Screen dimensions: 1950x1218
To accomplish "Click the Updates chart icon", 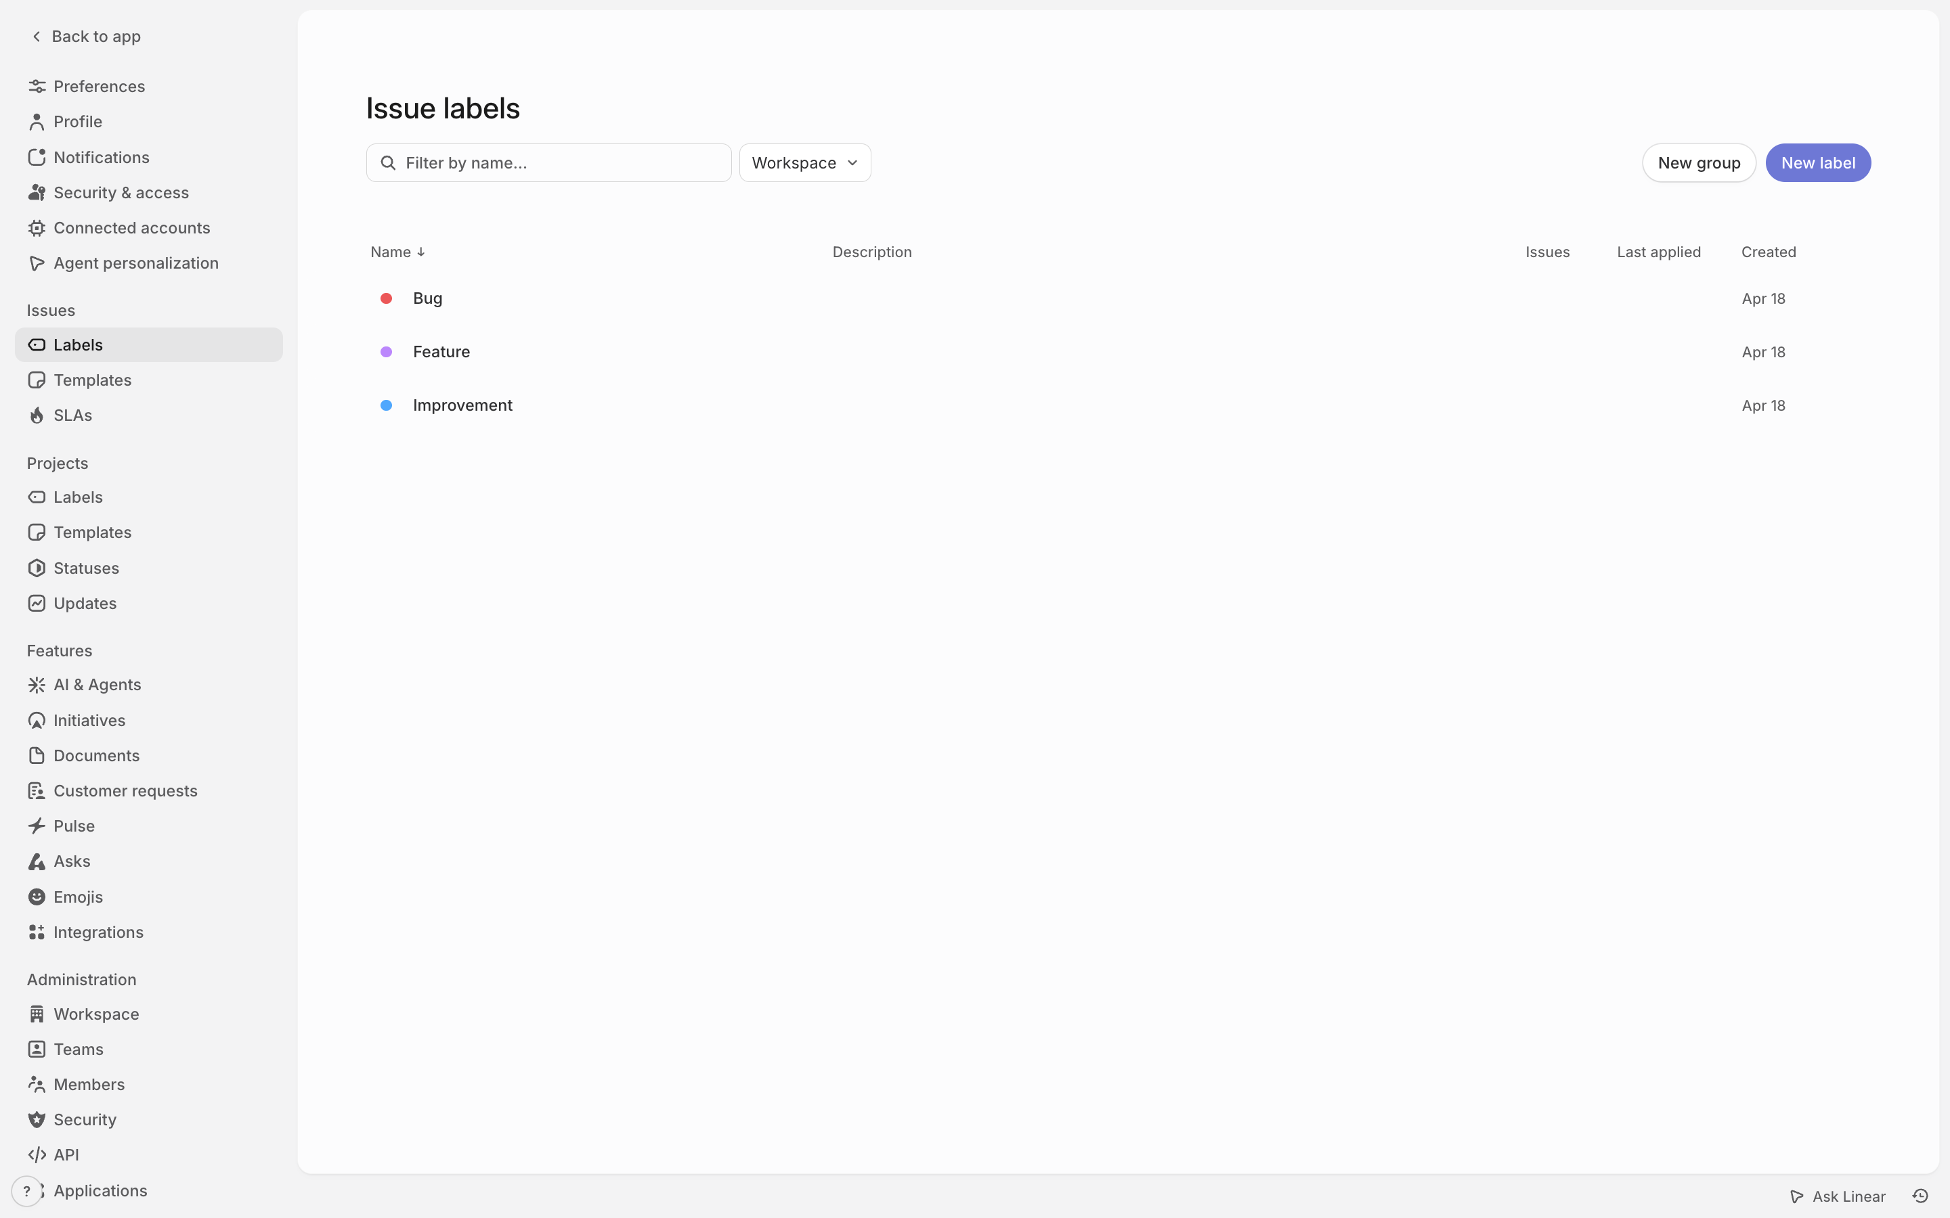I will point(37,604).
